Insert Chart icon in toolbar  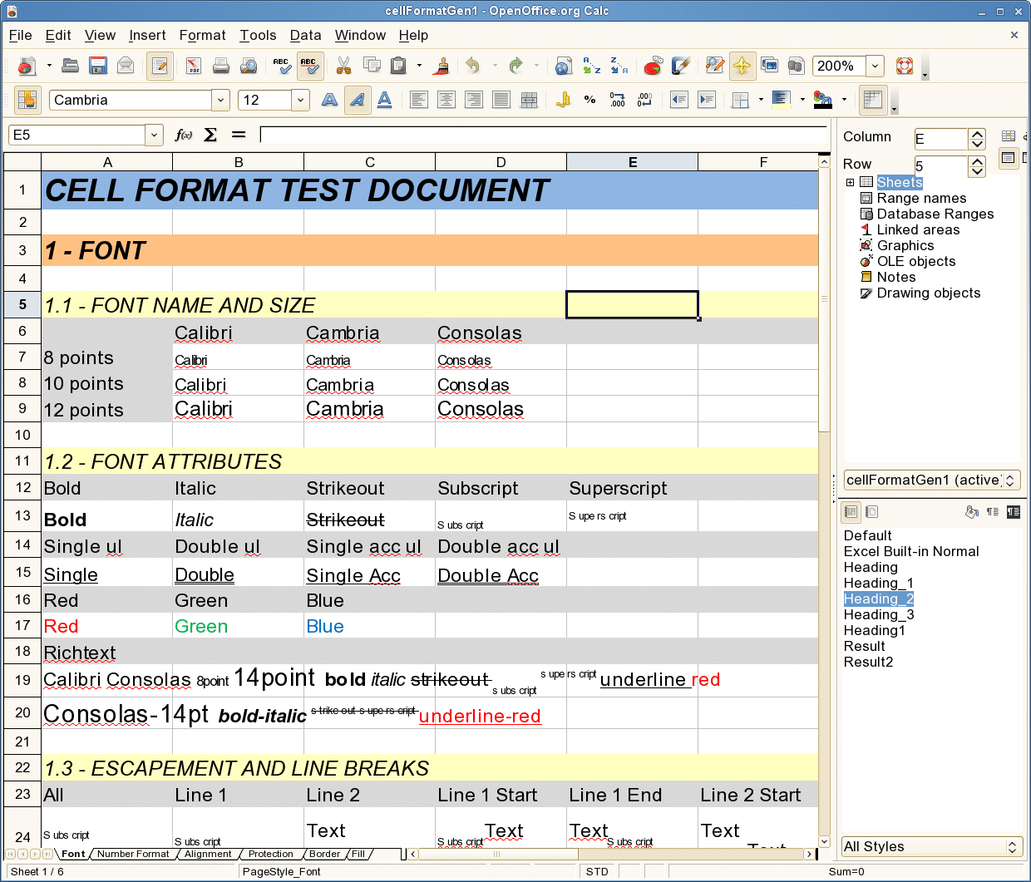tap(654, 66)
